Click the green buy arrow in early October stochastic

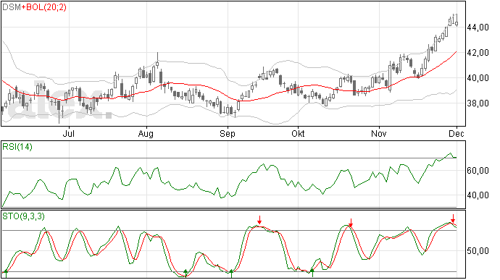click(x=312, y=273)
